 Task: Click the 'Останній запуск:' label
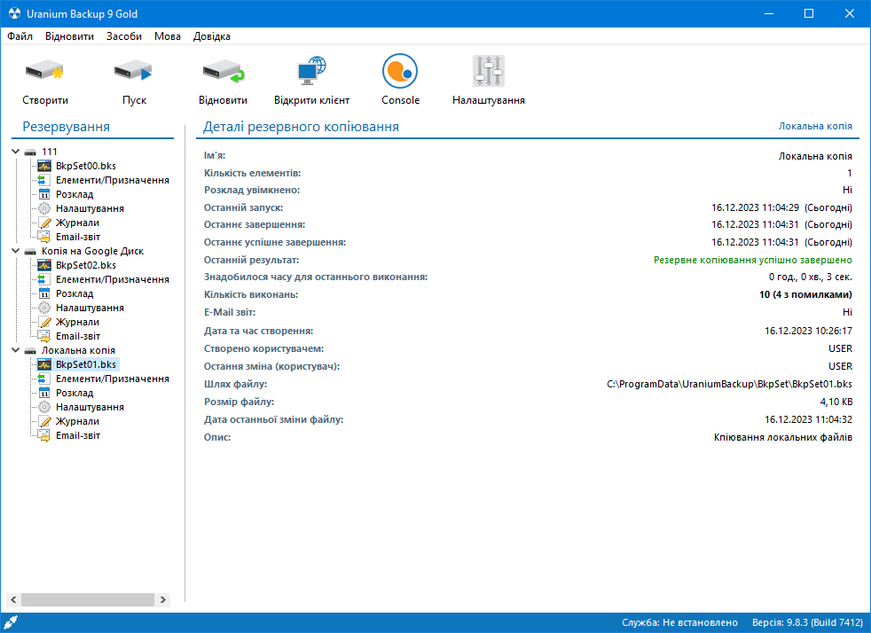243,207
